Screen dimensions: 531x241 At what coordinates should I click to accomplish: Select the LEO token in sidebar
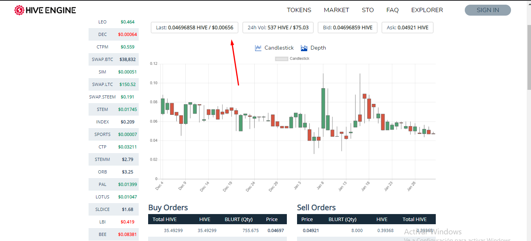click(114, 22)
